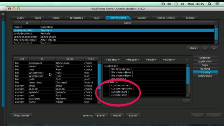The width and height of the screenshot is (224, 126).
Task: Select the tags section on right
Action: (x=205, y=65)
